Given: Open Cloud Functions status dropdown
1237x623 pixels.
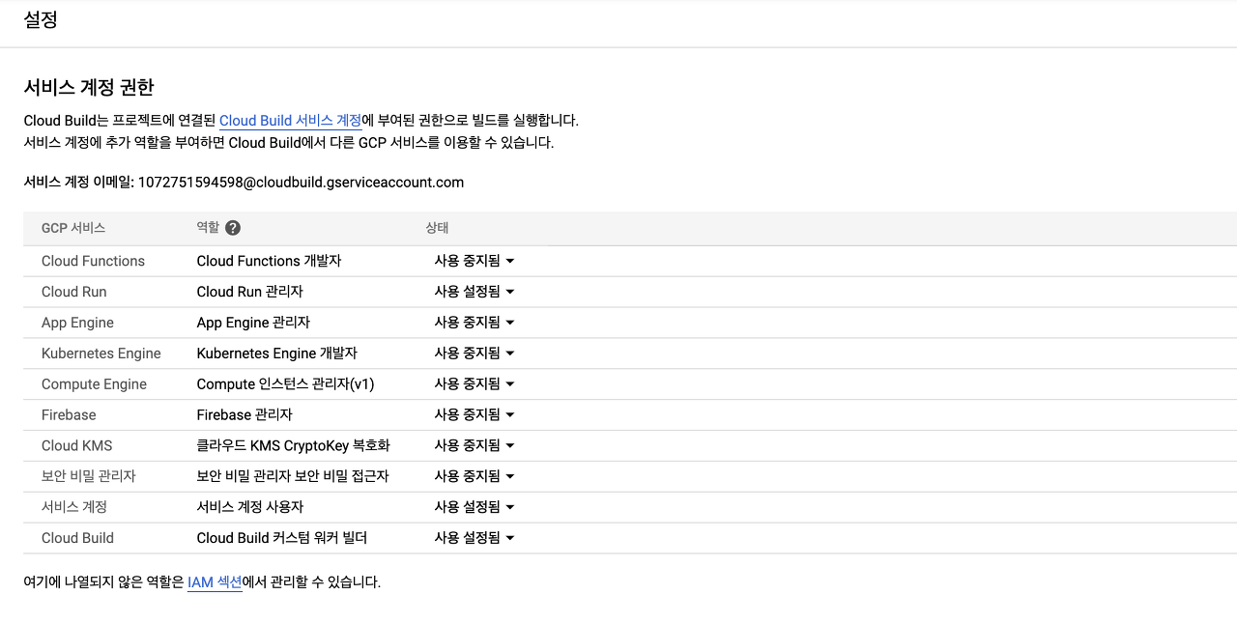Looking at the screenshot, I should (x=474, y=261).
